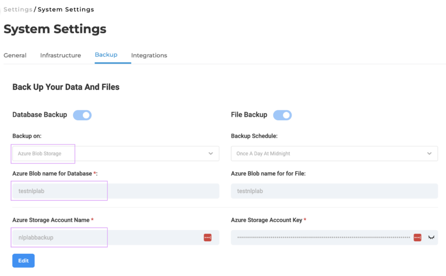Select the Backup tab

[106, 55]
